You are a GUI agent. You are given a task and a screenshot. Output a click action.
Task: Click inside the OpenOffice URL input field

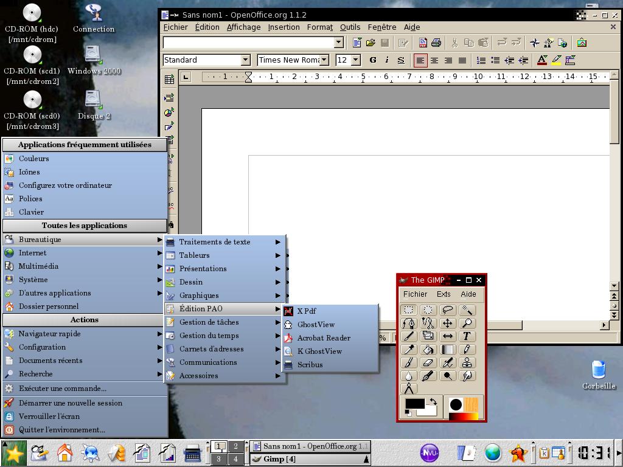pyautogui.click(x=249, y=43)
